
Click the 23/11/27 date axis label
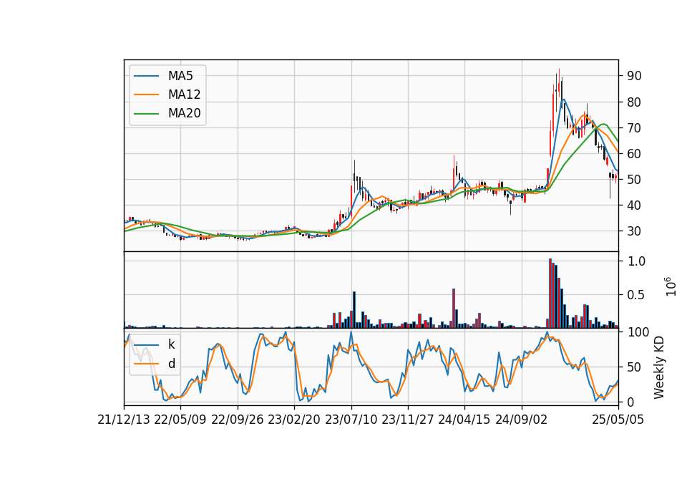tap(408, 420)
